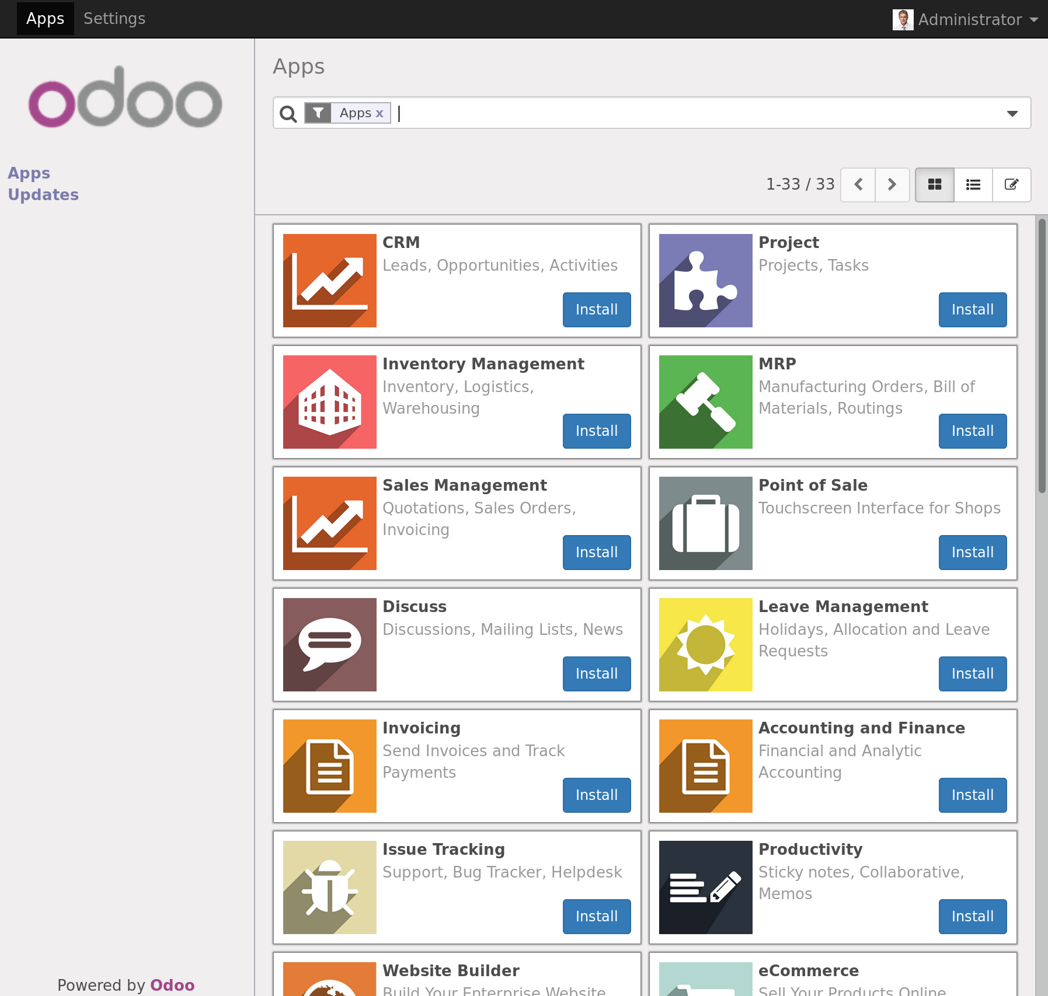The height and width of the screenshot is (996, 1048).
Task: Open the Discuss speech bubble icon
Action: coord(329,645)
